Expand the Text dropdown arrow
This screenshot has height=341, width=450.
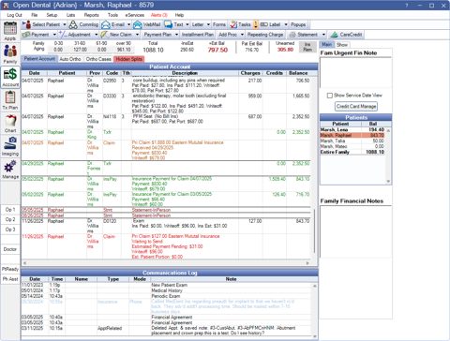pos(187,24)
